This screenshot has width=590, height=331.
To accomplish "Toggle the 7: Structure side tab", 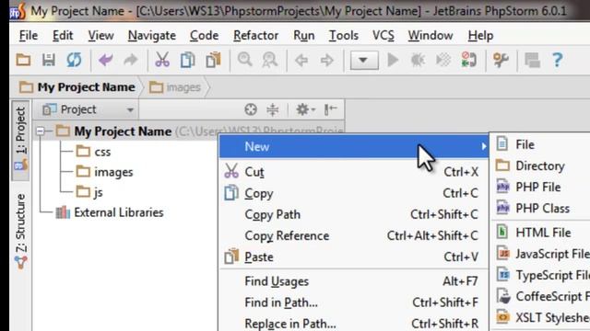I will pyautogui.click(x=20, y=231).
